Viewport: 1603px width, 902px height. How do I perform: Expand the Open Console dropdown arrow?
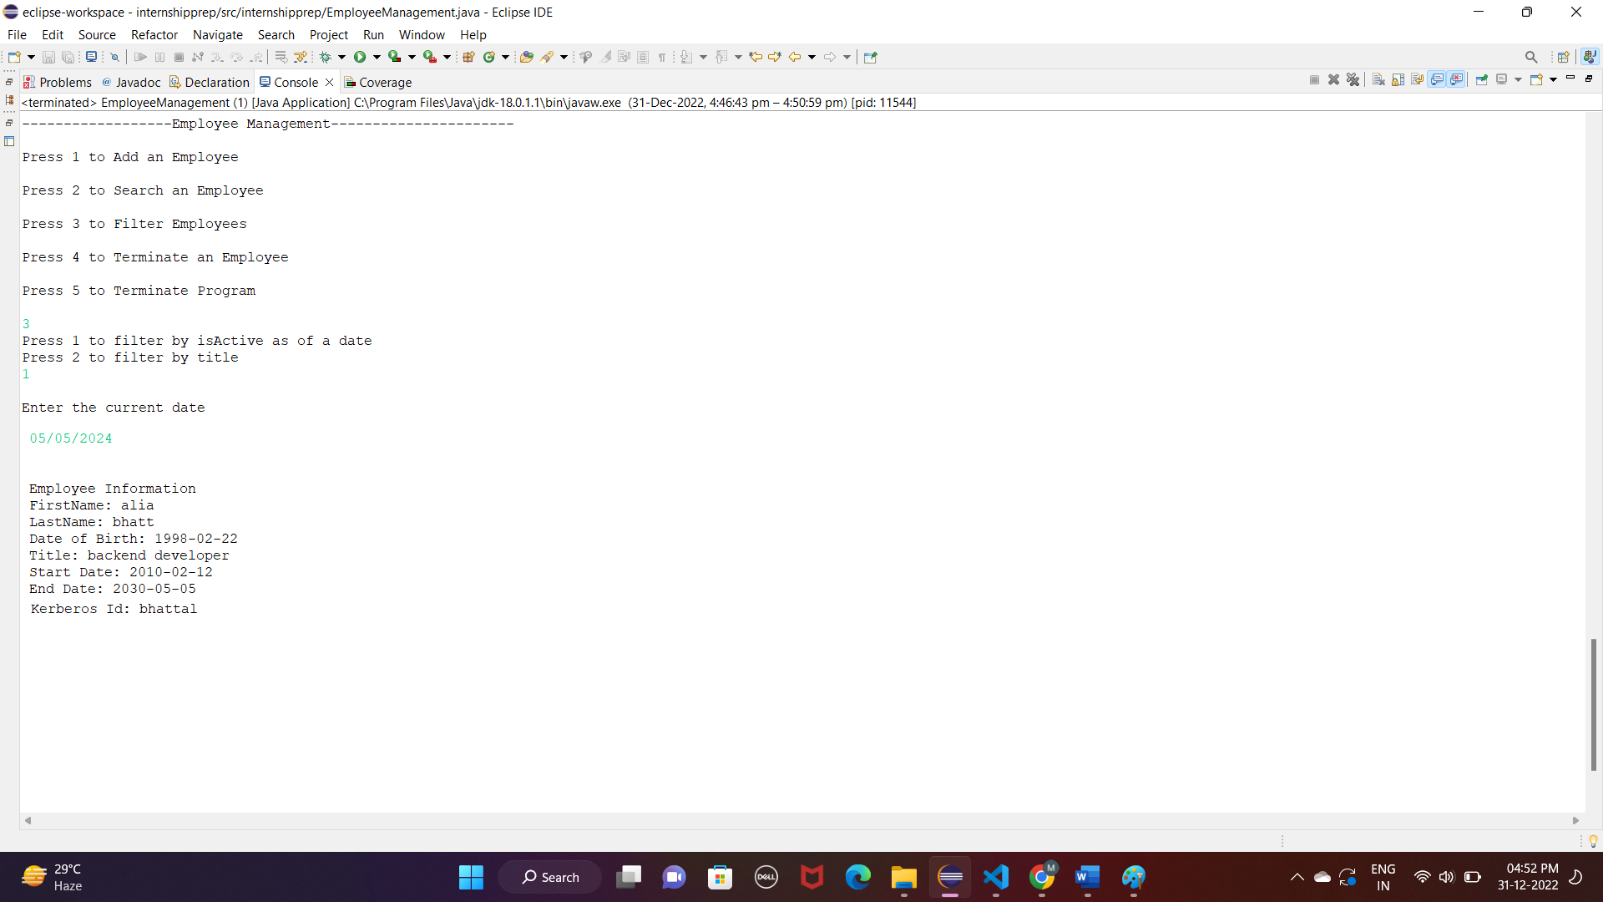[x=1553, y=80]
